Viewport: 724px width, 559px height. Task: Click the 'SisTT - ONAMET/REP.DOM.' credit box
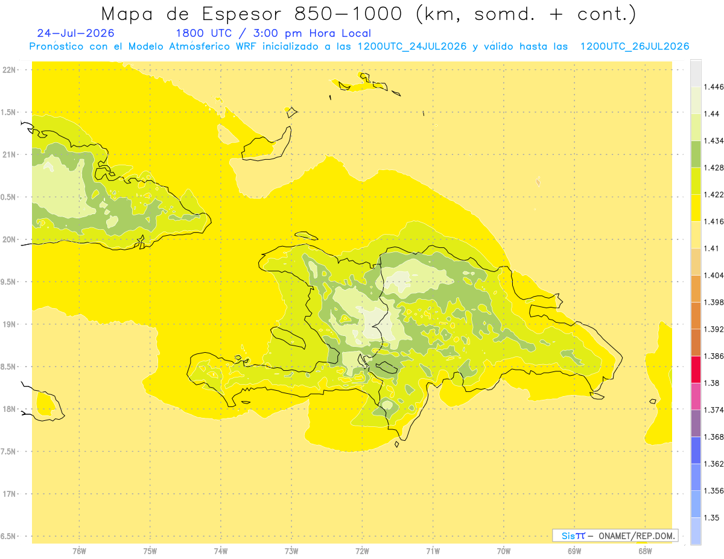pos(615,535)
